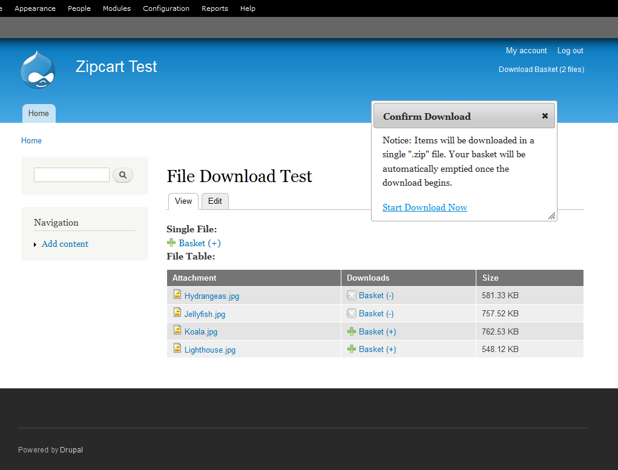Focus the search text field

click(71, 175)
